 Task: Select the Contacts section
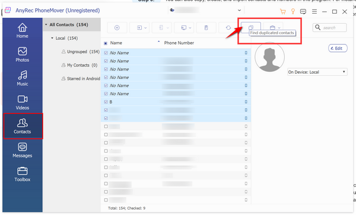[x=23, y=126]
